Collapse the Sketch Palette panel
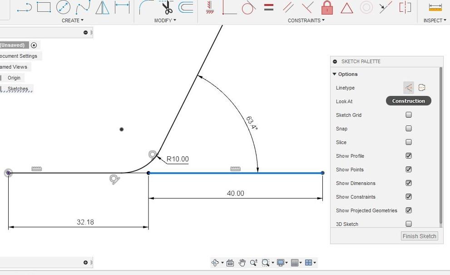450x275 pixels. [335, 61]
